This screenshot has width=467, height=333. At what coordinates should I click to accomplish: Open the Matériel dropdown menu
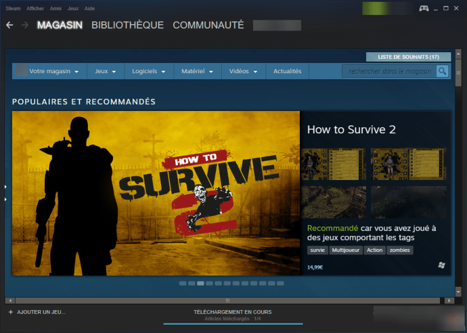click(x=197, y=71)
